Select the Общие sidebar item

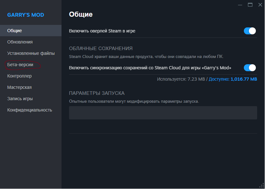pos(31,31)
